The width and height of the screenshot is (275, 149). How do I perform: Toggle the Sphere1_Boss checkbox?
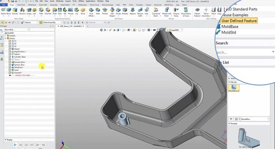coord(10,64)
